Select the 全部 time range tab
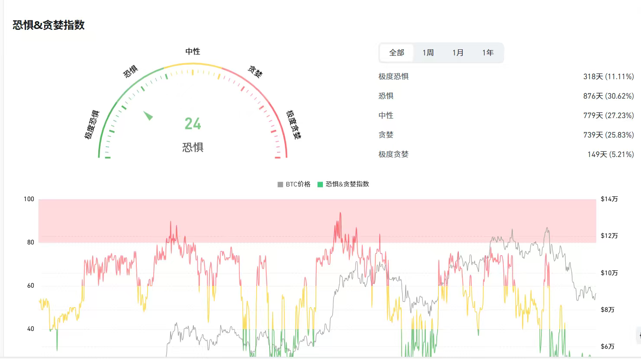 [x=396, y=53]
